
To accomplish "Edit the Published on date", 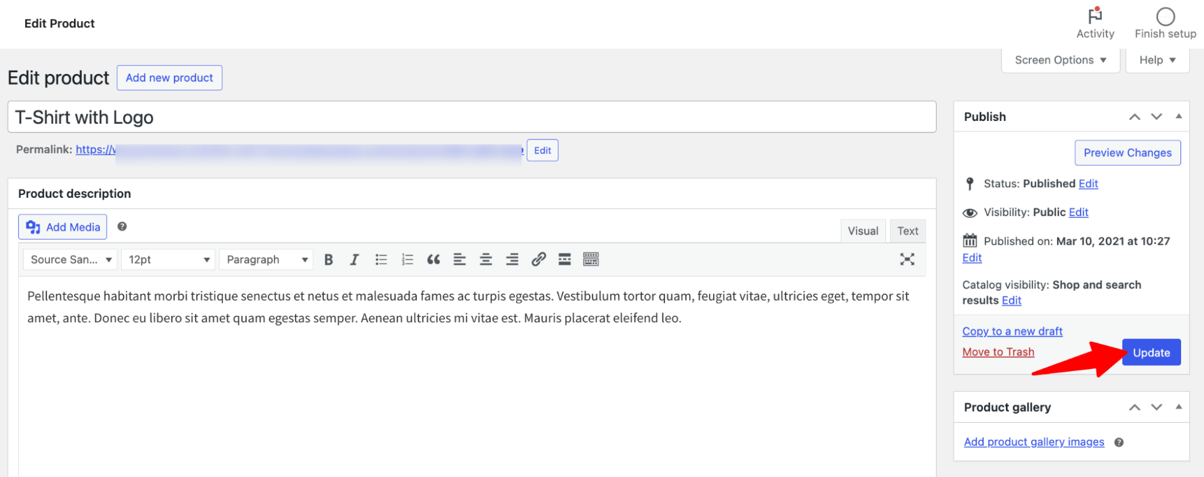I will (972, 257).
